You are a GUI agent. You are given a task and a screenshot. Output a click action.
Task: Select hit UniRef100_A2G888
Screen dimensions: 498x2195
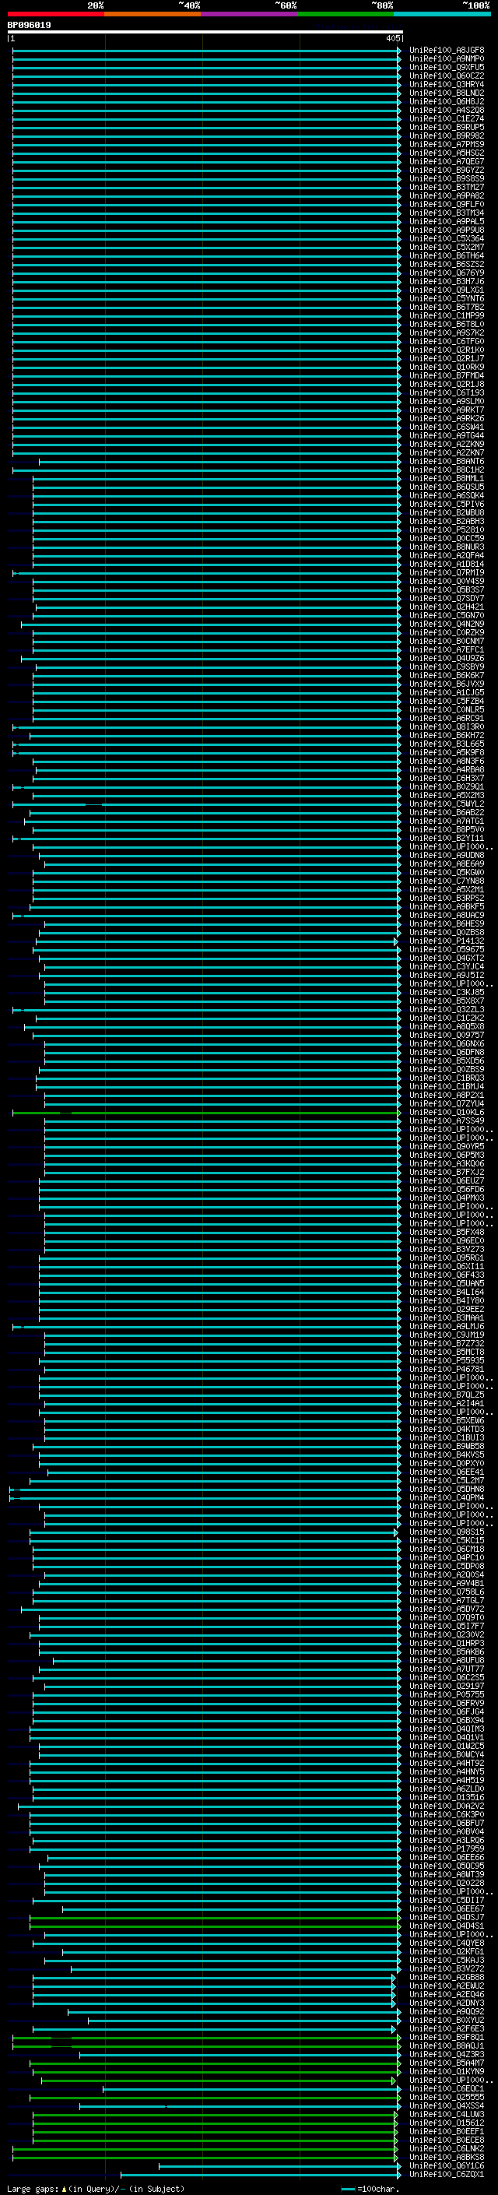447,1977
